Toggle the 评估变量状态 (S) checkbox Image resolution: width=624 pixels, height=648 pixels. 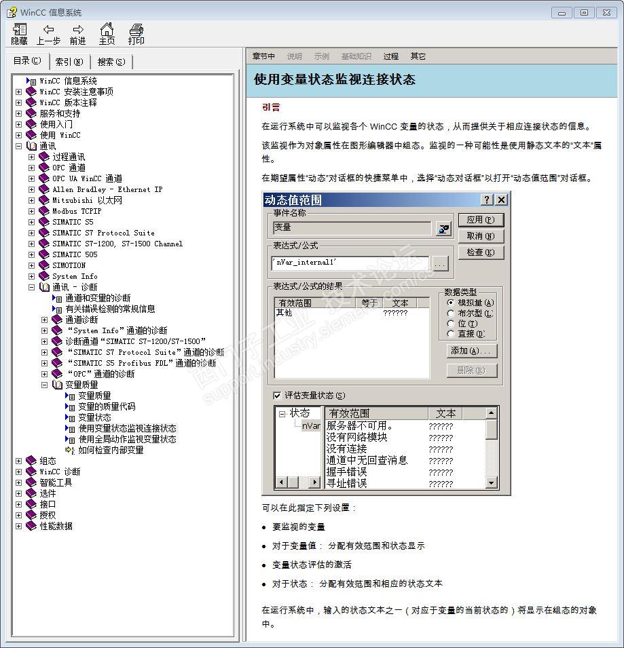(x=278, y=396)
